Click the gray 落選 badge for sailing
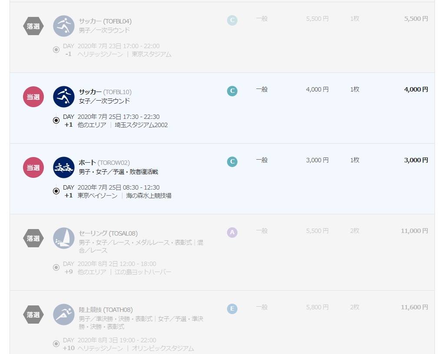Screen dimensions: 438x354 point(33,239)
